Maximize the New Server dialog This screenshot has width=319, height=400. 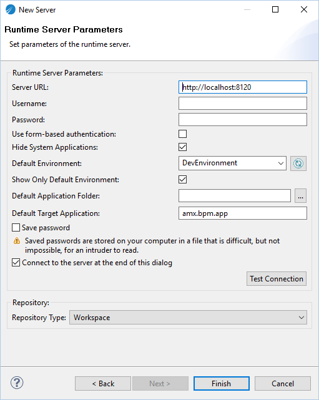(x=275, y=10)
